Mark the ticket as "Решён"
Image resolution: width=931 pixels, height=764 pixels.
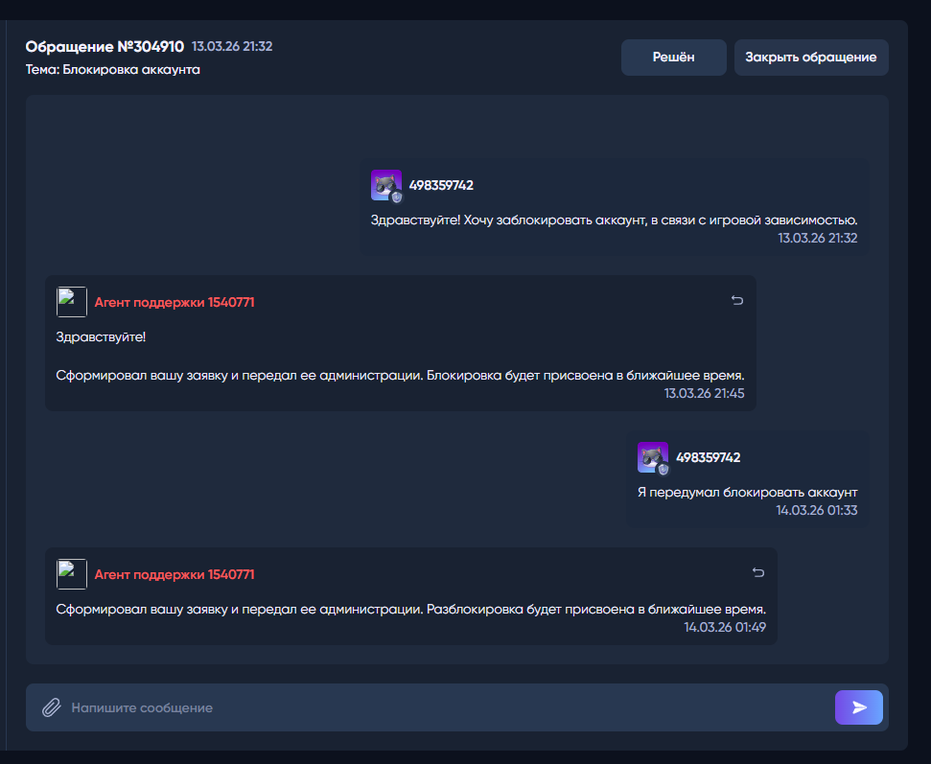pyautogui.click(x=673, y=58)
